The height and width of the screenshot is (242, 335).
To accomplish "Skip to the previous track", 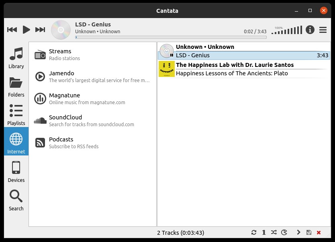I will tap(12, 30).
